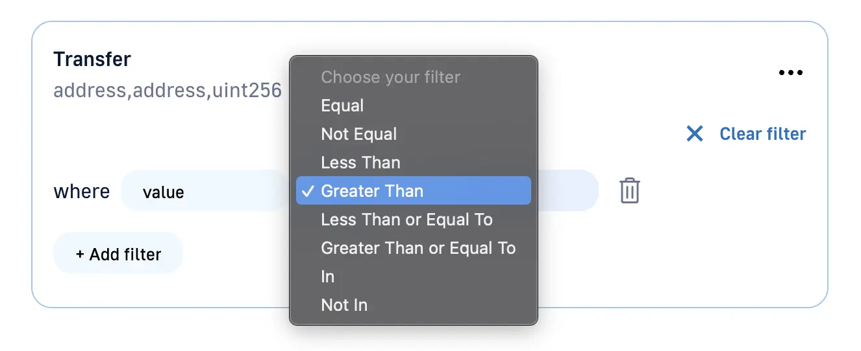Screen dimensions: 861x351
Task: Choose the Equal filter option
Action: pyautogui.click(x=342, y=106)
